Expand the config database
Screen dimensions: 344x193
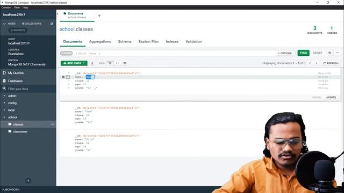tap(4, 103)
